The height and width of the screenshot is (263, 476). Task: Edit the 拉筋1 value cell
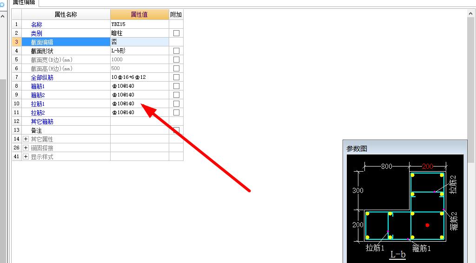[x=139, y=103]
